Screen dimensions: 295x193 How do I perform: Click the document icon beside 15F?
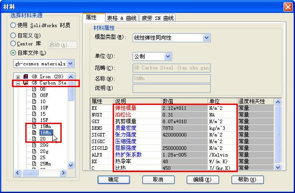(x=34, y=120)
